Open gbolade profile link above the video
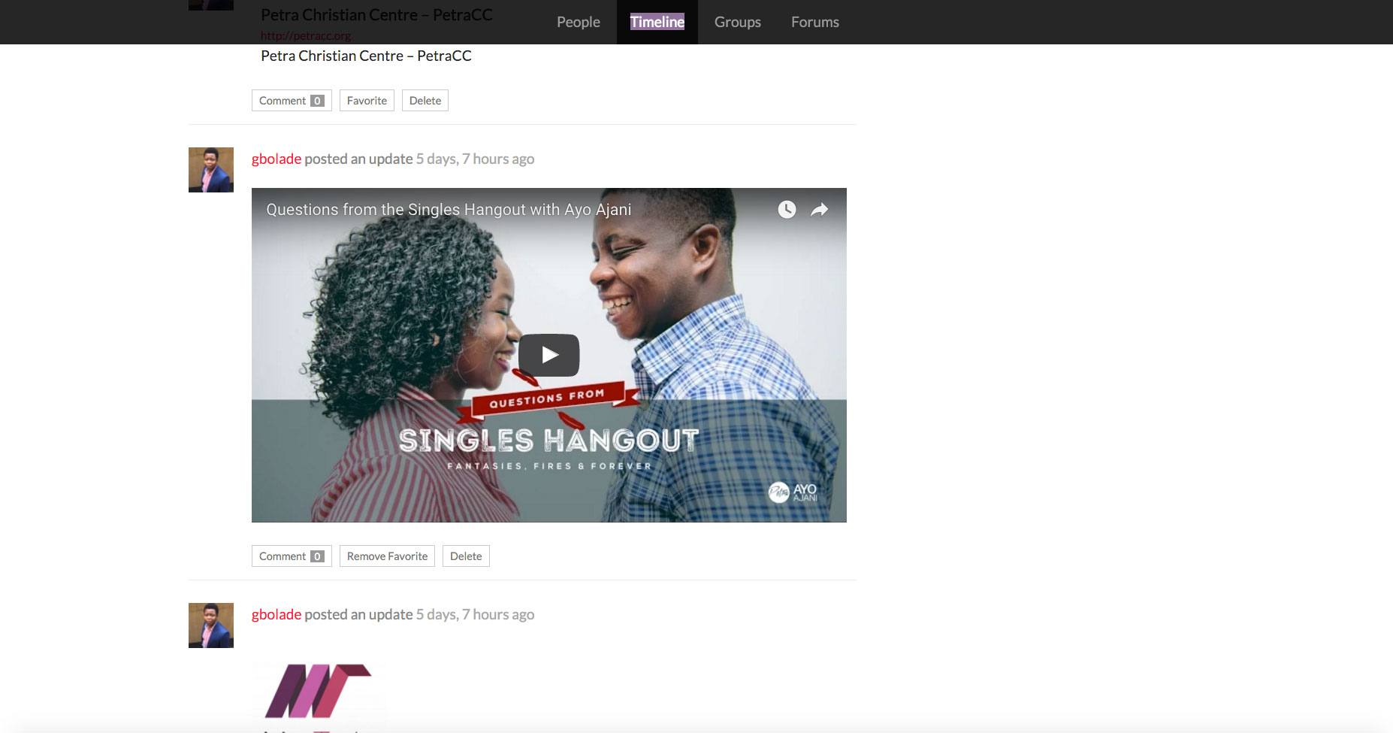The width and height of the screenshot is (1393, 733). (276, 159)
